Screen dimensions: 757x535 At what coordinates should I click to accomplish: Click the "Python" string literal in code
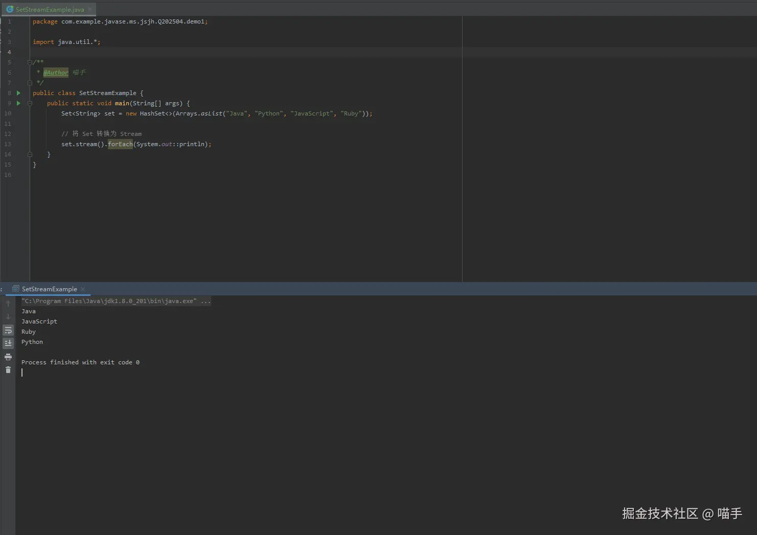pyautogui.click(x=269, y=113)
